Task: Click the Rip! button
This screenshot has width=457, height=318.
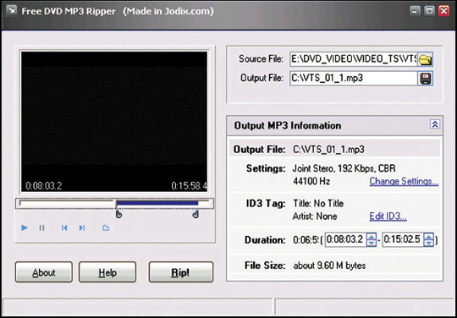Action: click(x=181, y=272)
